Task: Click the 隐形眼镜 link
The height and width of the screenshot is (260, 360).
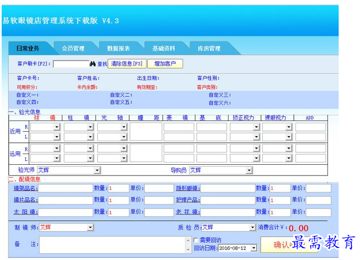Action: (x=188, y=188)
